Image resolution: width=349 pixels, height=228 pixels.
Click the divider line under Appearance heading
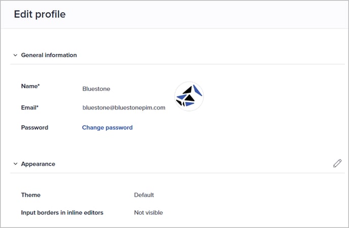[178, 173]
